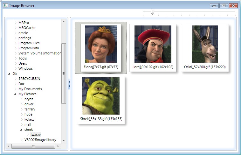Close the Image Browser window
241x155 pixels.
pos(233,6)
